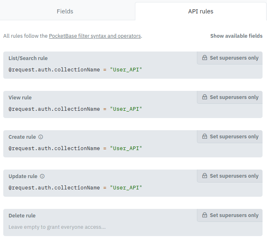Select the API rules tab

(x=201, y=11)
